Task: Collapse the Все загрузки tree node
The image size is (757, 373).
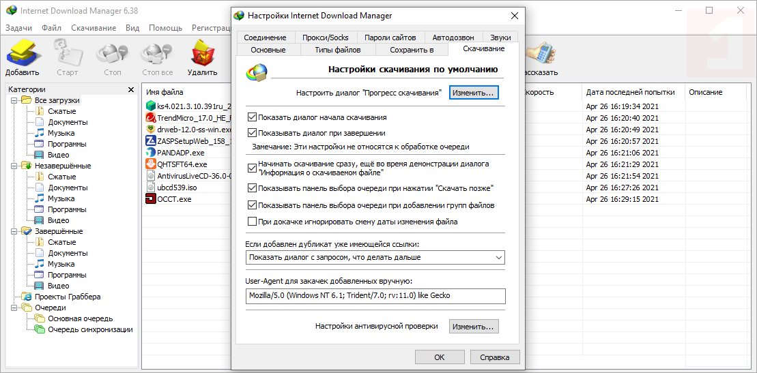Action: [13, 100]
